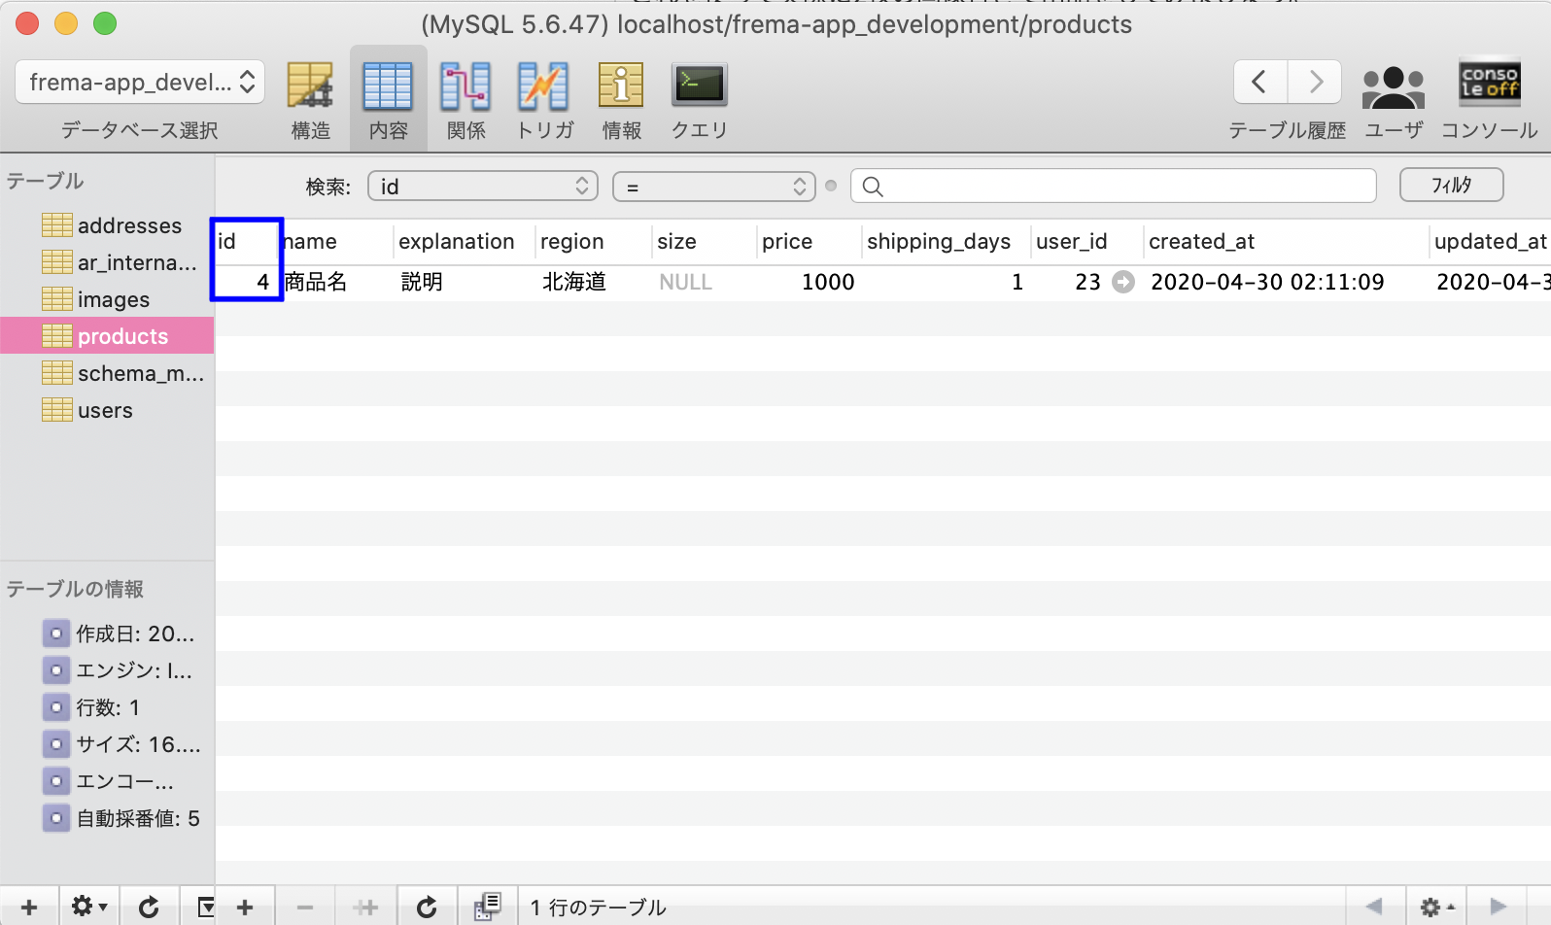
Task: Open the クエリ (Query) editor
Action: 700,99
